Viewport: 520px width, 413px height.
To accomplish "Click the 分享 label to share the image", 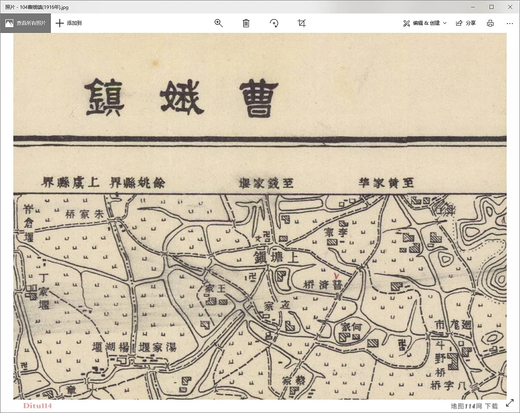I will (x=472, y=23).
